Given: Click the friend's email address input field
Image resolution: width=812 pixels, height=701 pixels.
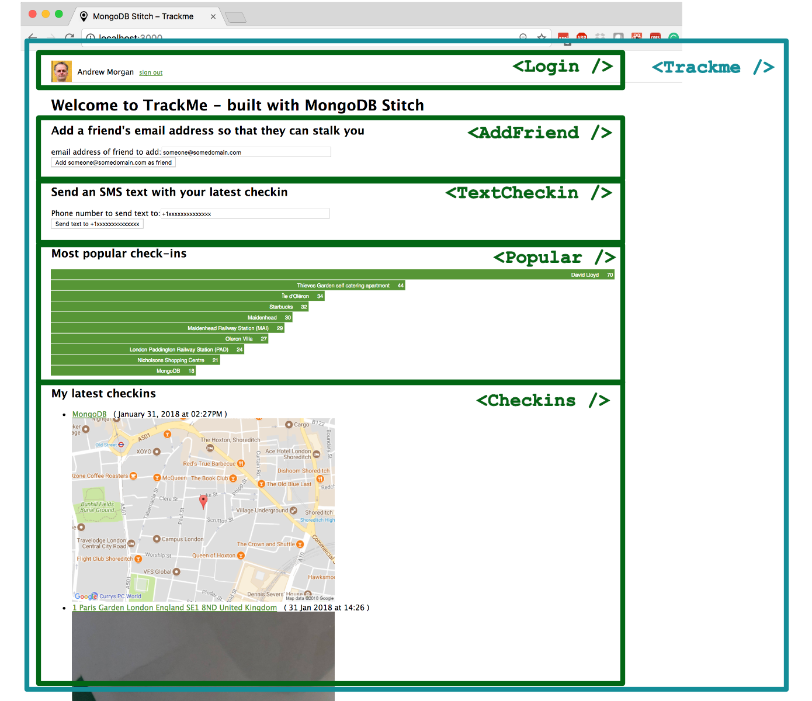Looking at the screenshot, I should [246, 152].
